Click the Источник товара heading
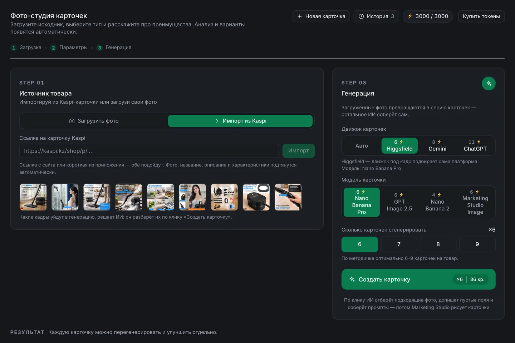This screenshot has width=515, height=343. (45, 94)
